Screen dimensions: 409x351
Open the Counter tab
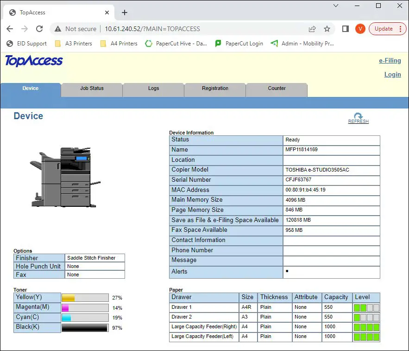(276, 88)
